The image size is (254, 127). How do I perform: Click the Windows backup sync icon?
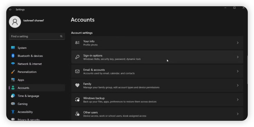click(77, 100)
